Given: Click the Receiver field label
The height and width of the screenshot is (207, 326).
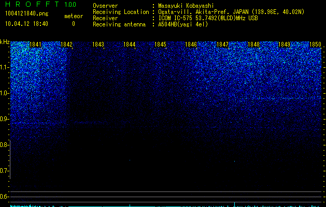Looking at the screenshot, I should point(105,18).
